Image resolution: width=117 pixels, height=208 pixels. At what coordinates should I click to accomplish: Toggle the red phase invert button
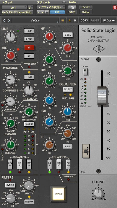tap(29, 48)
